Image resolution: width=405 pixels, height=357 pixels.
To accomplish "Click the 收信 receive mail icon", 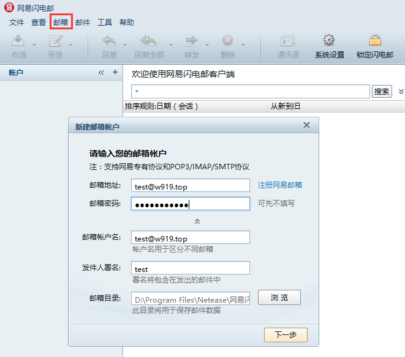I will [18, 41].
